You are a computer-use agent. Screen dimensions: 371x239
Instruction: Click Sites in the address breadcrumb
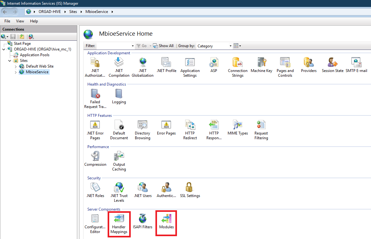pyautogui.click(x=73, y=12)
